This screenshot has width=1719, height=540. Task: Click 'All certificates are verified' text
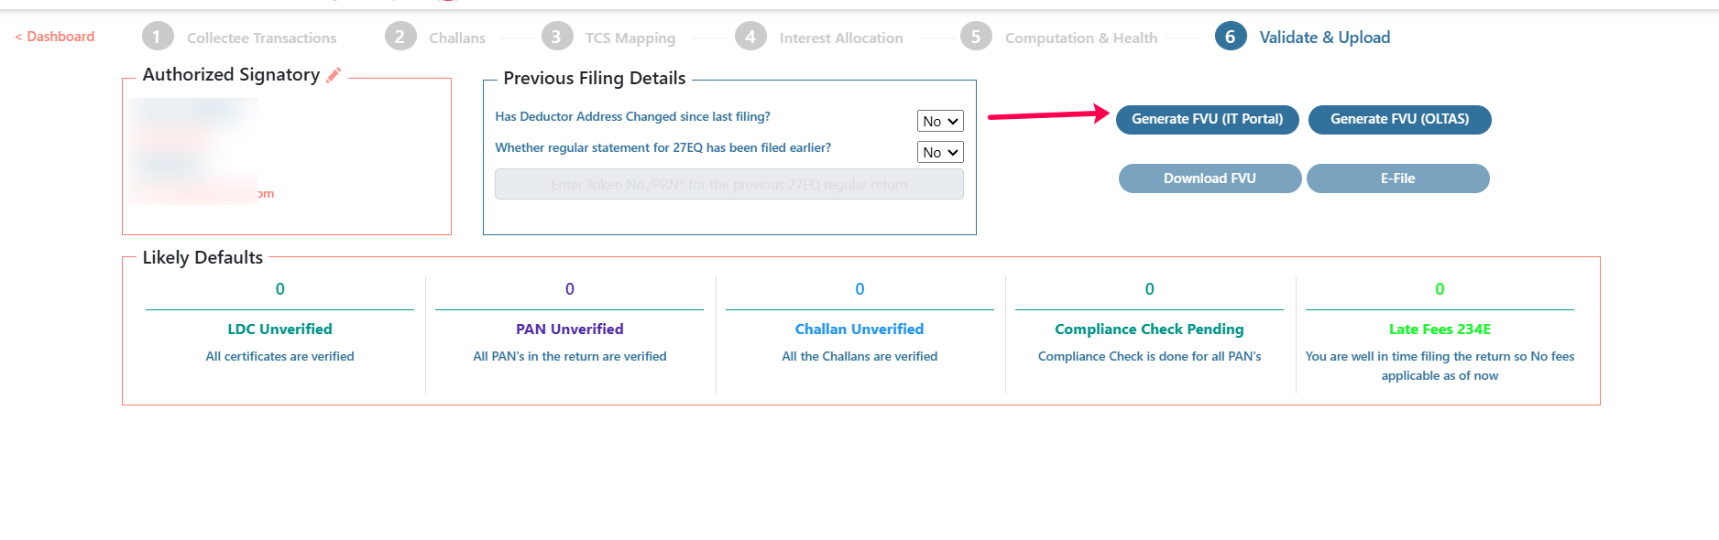click(x=280, y=356)
